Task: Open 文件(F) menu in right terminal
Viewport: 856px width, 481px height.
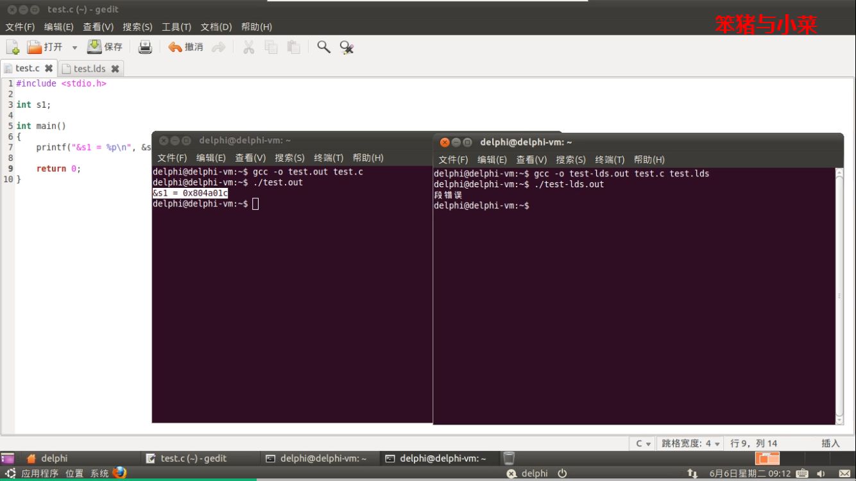Action: point(453,160)
